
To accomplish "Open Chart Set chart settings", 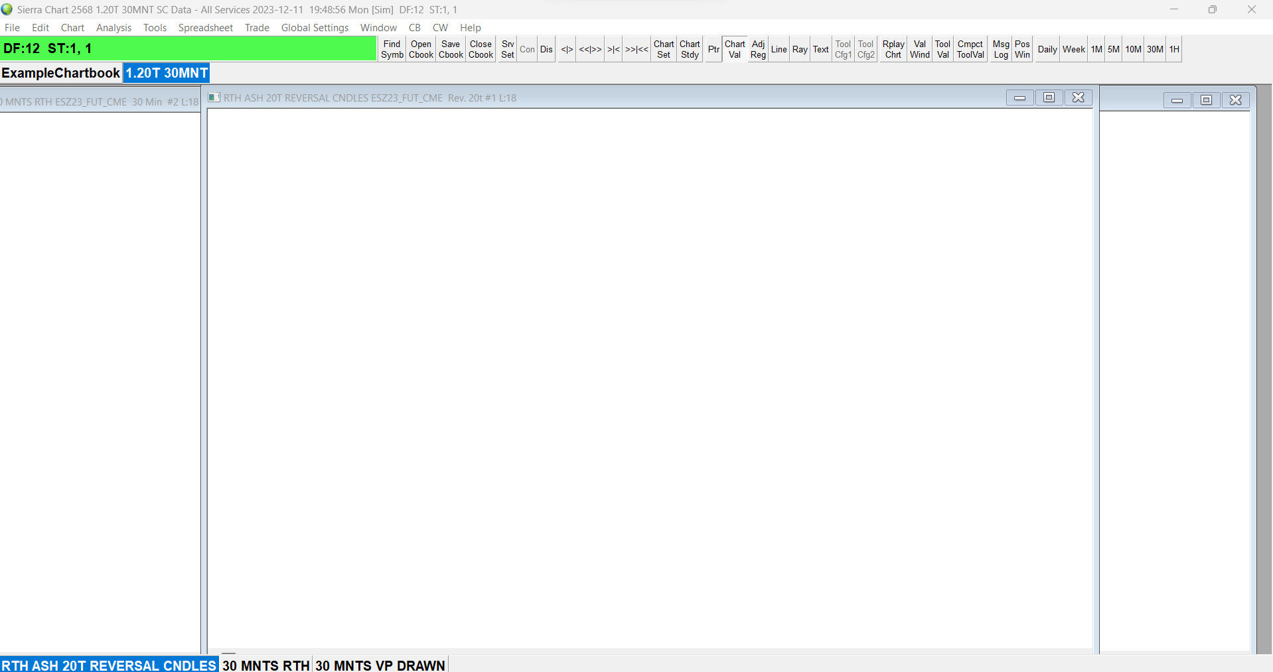I will (x=664, y=49).
